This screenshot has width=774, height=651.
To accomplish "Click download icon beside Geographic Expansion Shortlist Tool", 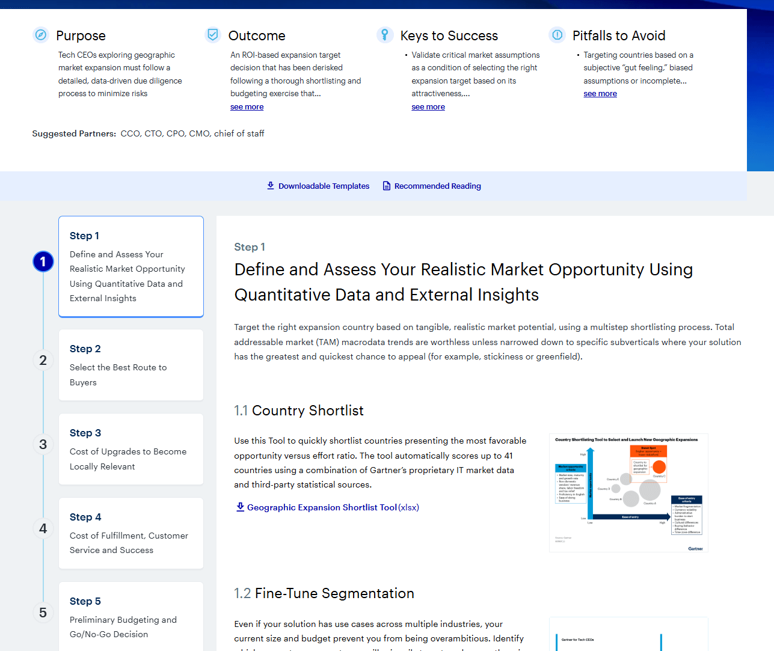I will [x=240, y=507].
